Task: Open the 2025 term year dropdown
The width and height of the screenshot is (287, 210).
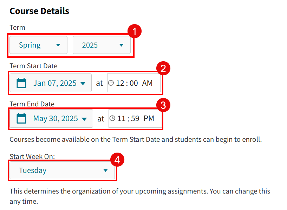Action: click(x=102, y=45)
